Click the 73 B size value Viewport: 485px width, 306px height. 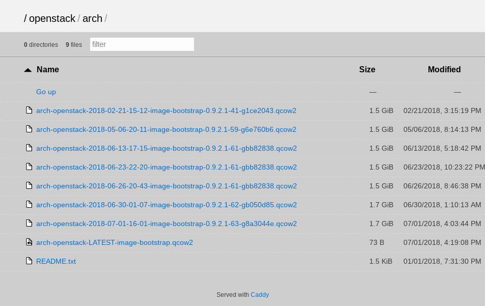click(x=377, y=243)
